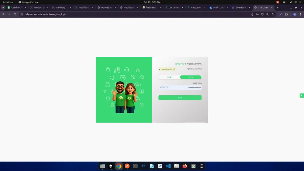Reload the page
The width and height of the screenshot is (304, 171).
pyautogui.click(x=15, y=14)
